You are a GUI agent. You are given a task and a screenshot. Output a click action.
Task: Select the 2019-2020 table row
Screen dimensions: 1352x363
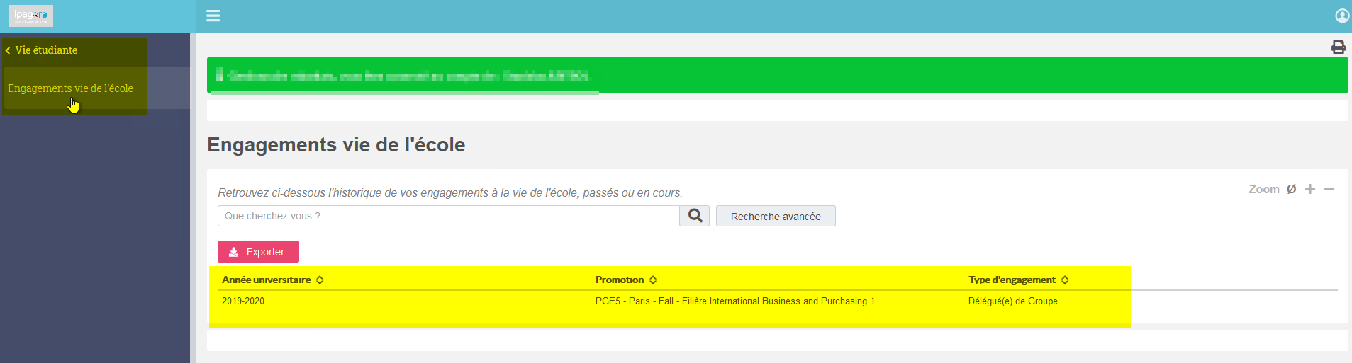777,301
